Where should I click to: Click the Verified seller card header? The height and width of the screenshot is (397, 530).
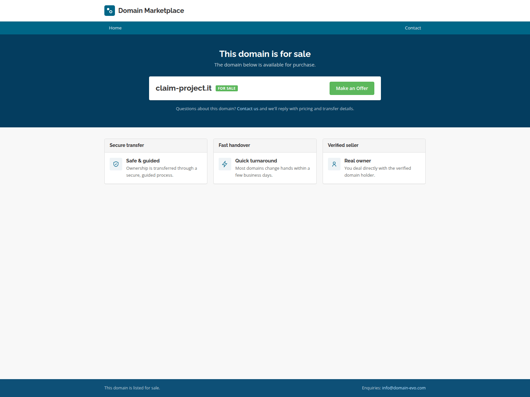coord(374,146)
